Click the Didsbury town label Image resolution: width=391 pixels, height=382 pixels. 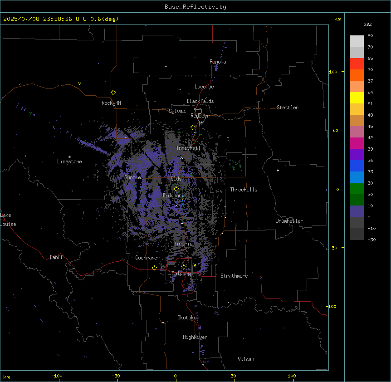(x=174, y=196)
